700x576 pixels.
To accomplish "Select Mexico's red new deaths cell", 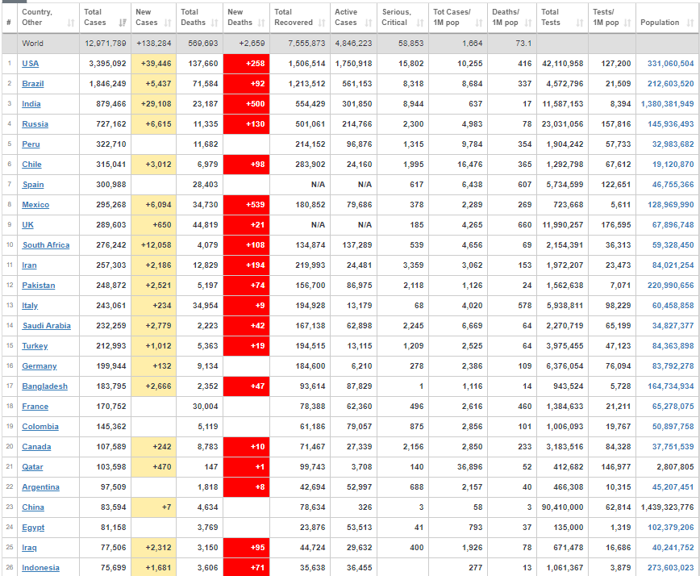I will tap(245, 205).
